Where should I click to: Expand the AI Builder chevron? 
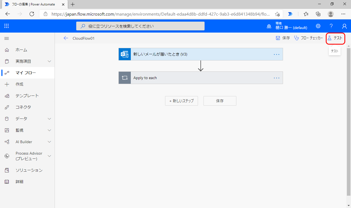pos(49,142)
